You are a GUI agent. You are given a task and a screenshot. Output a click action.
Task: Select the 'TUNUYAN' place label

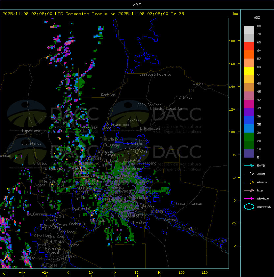tap(70, 256)
